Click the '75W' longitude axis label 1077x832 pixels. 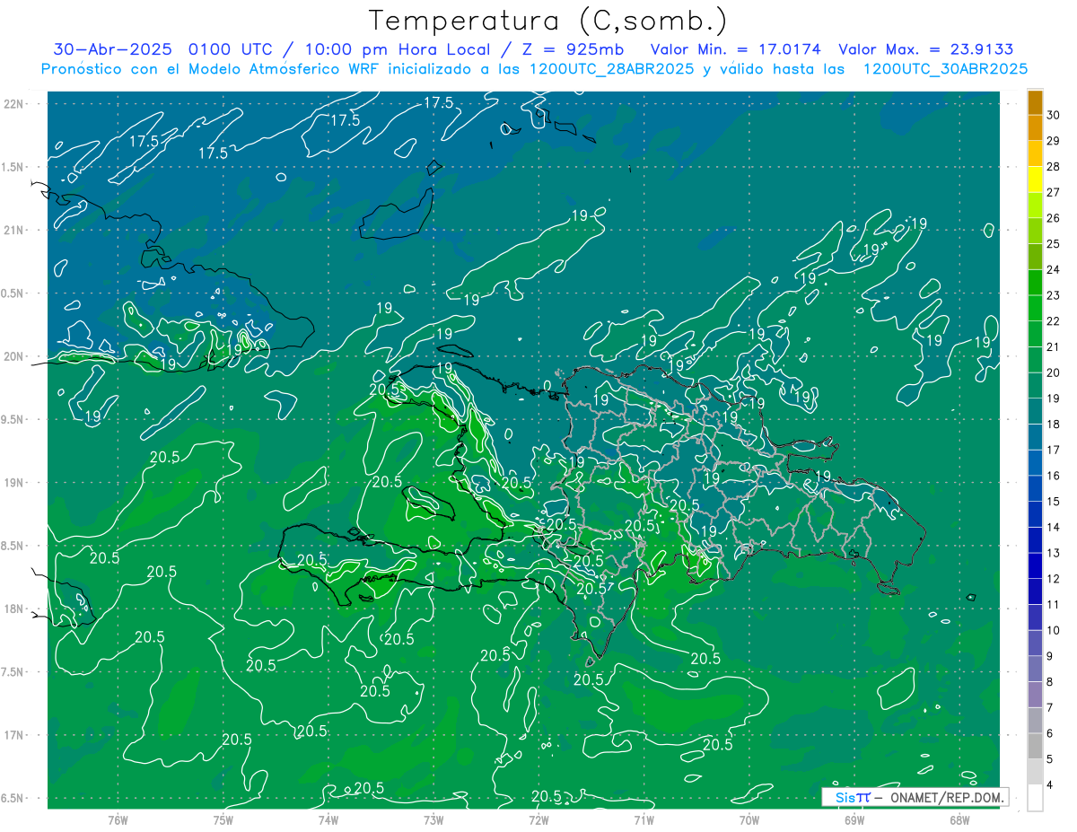click(x=223, y=820)
